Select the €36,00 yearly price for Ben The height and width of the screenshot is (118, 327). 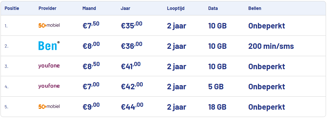click(x=131, y=46)
